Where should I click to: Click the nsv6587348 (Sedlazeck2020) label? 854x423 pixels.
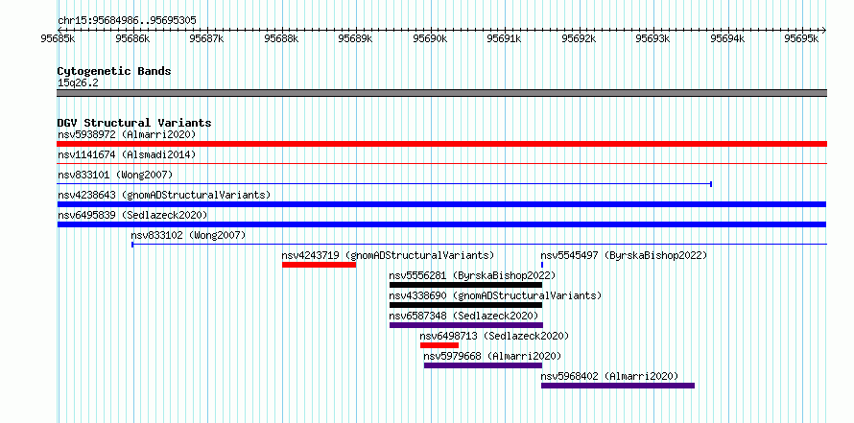(463, 316)
